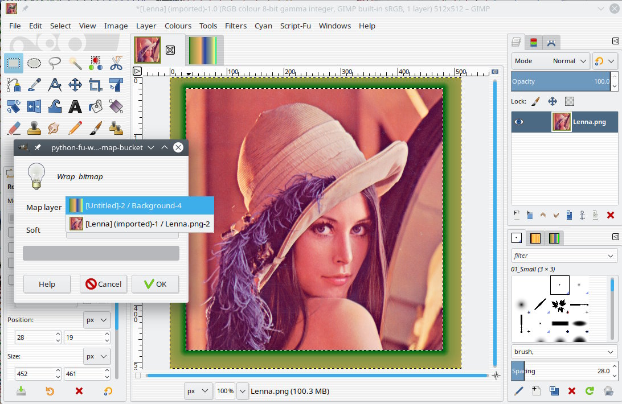Select the Paths tool
Viewport: 622px width, 404px height.
(14, 84)
